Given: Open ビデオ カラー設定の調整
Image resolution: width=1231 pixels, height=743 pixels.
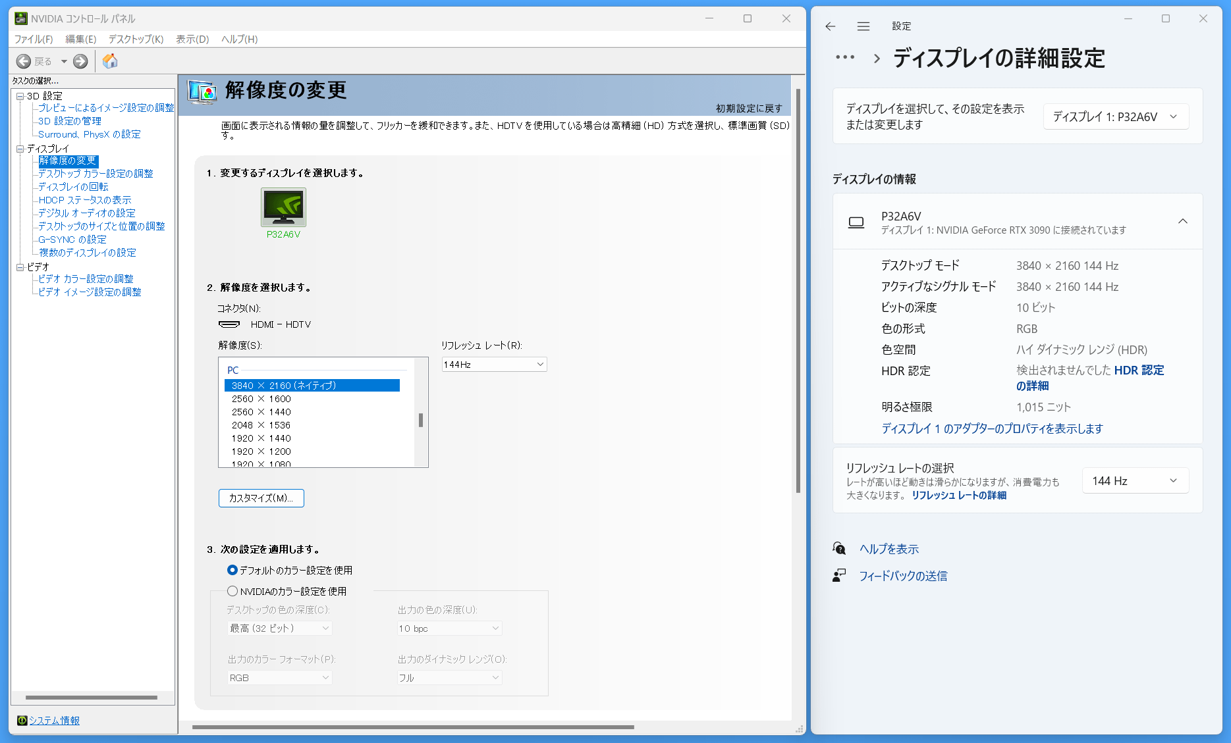Looking at the screenshot, I should [86, 279].
